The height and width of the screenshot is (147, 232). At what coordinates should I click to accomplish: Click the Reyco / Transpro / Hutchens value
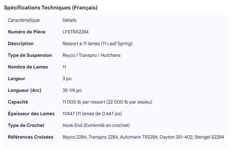91,55
